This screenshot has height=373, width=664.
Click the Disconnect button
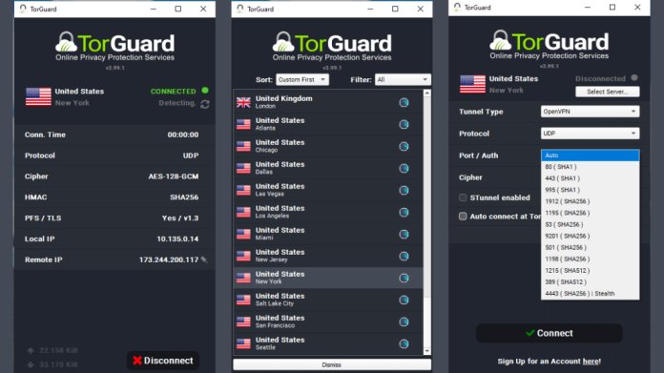(162, 361)
